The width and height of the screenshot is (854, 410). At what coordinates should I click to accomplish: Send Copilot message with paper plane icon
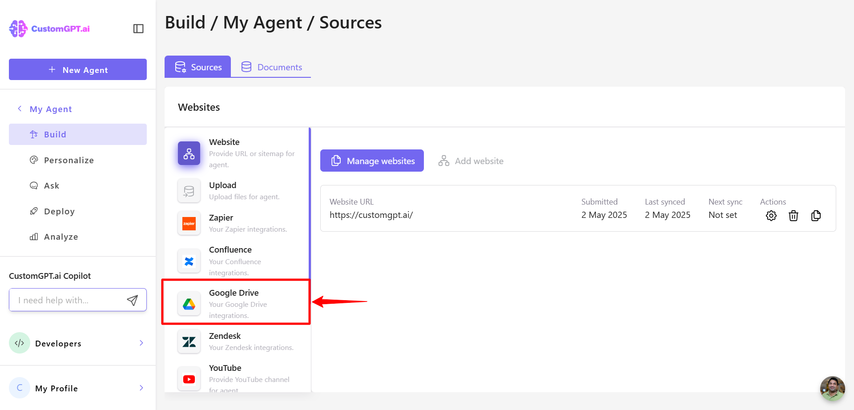(133, 300)
